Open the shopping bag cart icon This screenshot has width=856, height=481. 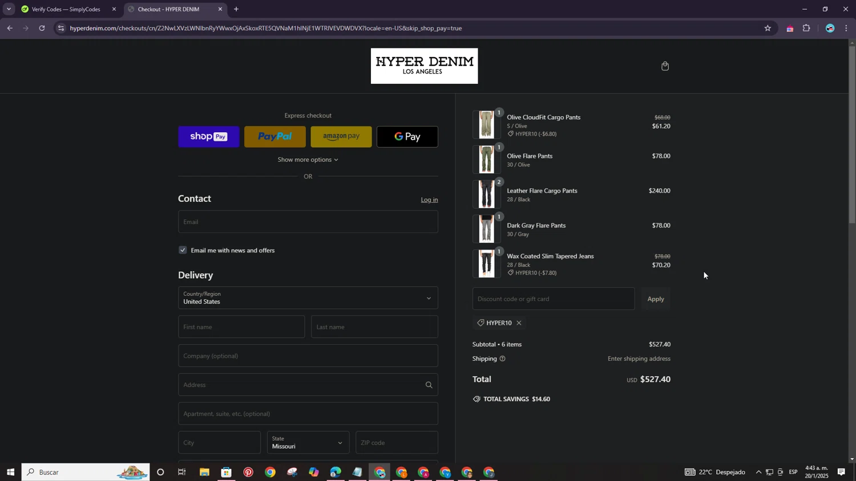[x=665, y=66]
